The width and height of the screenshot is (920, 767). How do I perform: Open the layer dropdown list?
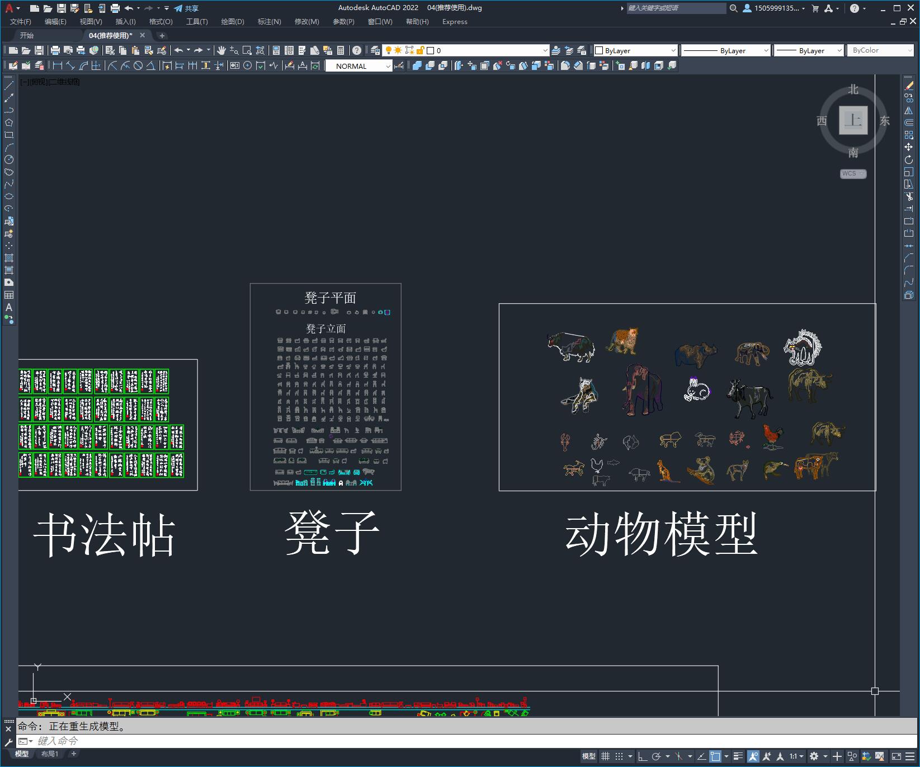click(545, 50)
